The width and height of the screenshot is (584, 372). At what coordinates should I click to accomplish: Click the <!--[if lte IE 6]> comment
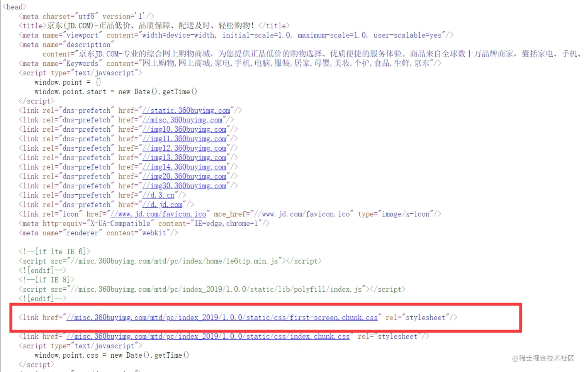pyautogui.click(x=54, y=251)
